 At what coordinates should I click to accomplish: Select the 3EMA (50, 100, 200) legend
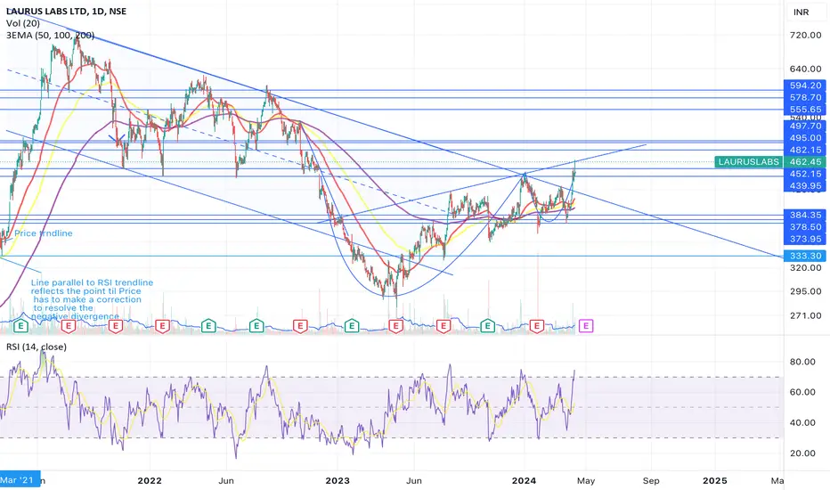tap(50, 36)
